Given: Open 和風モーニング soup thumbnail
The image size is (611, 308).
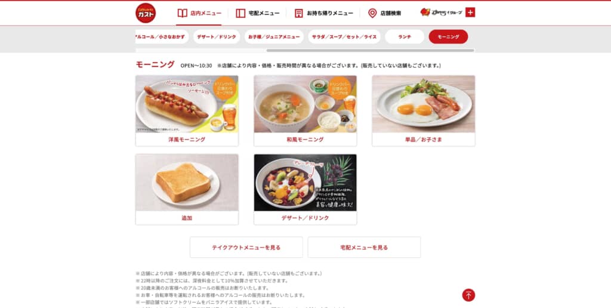Looking at the screenshot, I should 305,104.
